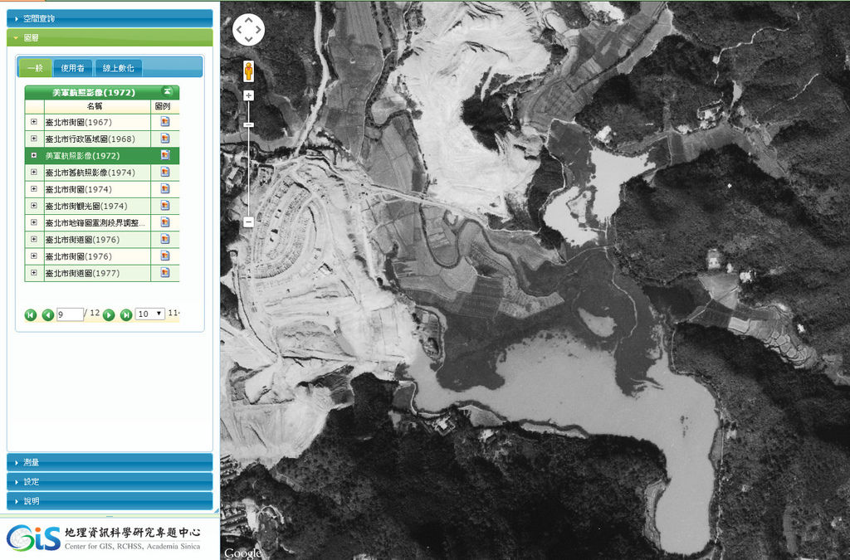850x560 pixels.
Task: Switch to the 使用者 tab
Action: pos(72,68)
